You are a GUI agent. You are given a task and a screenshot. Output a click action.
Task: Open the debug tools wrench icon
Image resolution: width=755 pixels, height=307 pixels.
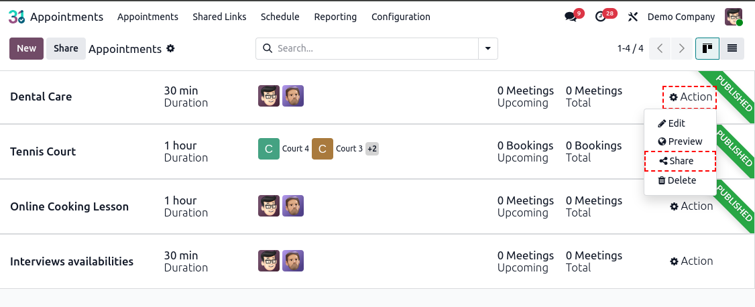click(x=633, y=17)
